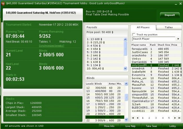Click the Payouts scrollbar thumb
The width and height of the screenshot is (183, 129).
coord(125,49)
